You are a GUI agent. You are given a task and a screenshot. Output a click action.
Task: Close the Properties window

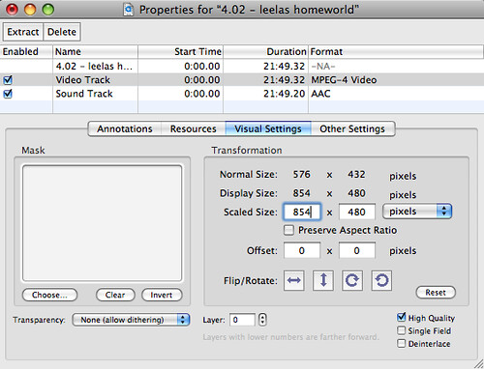click(x=13, y=10)
